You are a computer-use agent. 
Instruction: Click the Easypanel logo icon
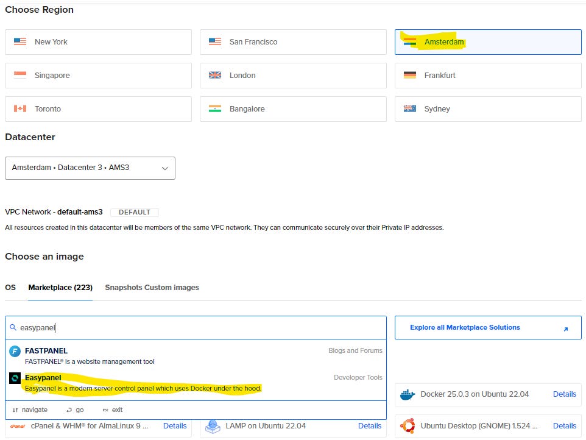click(x=15, y=378)
